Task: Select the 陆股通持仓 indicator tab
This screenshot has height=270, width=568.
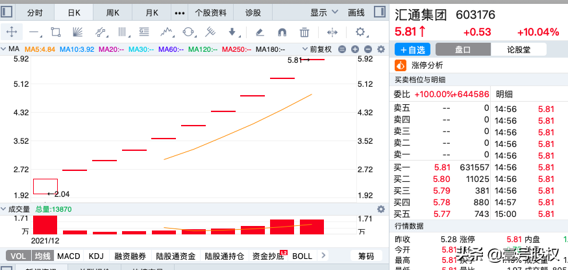Action: tap(225, 256)
